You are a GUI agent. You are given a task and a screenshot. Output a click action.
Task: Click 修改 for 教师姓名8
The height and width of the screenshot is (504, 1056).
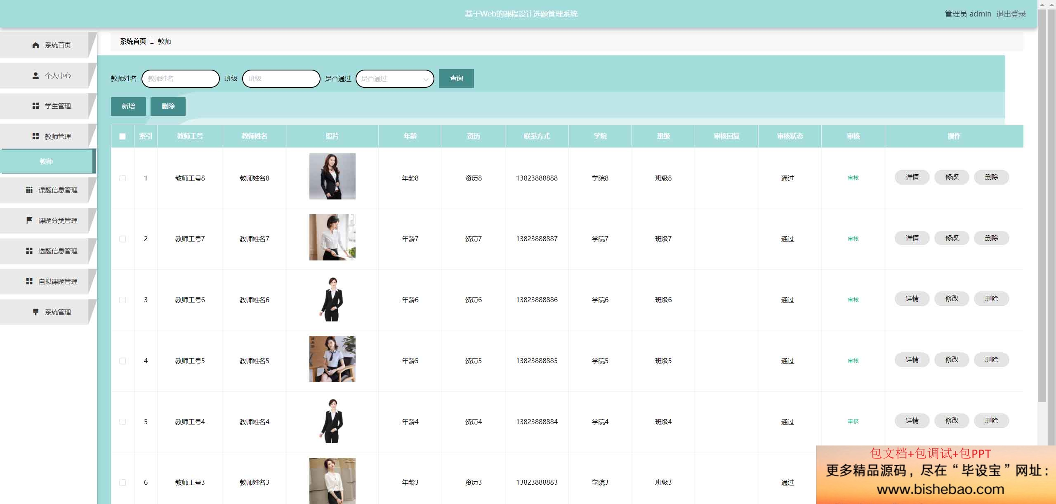952,177
